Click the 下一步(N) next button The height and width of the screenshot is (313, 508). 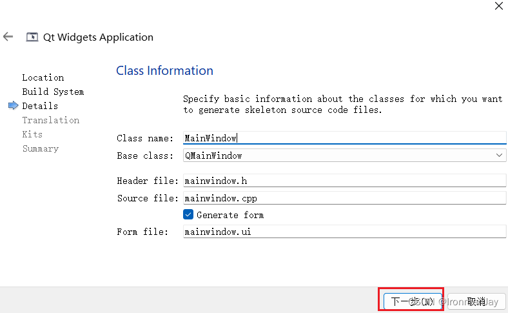click(x=413, y=301)
